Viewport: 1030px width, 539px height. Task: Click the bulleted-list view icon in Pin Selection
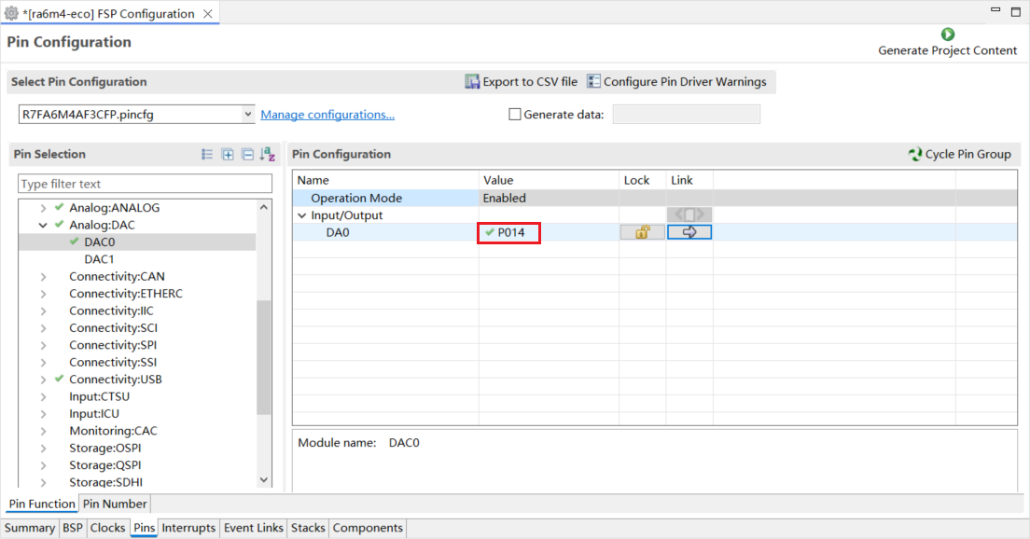pyautogui.click(x=207, y=154)
